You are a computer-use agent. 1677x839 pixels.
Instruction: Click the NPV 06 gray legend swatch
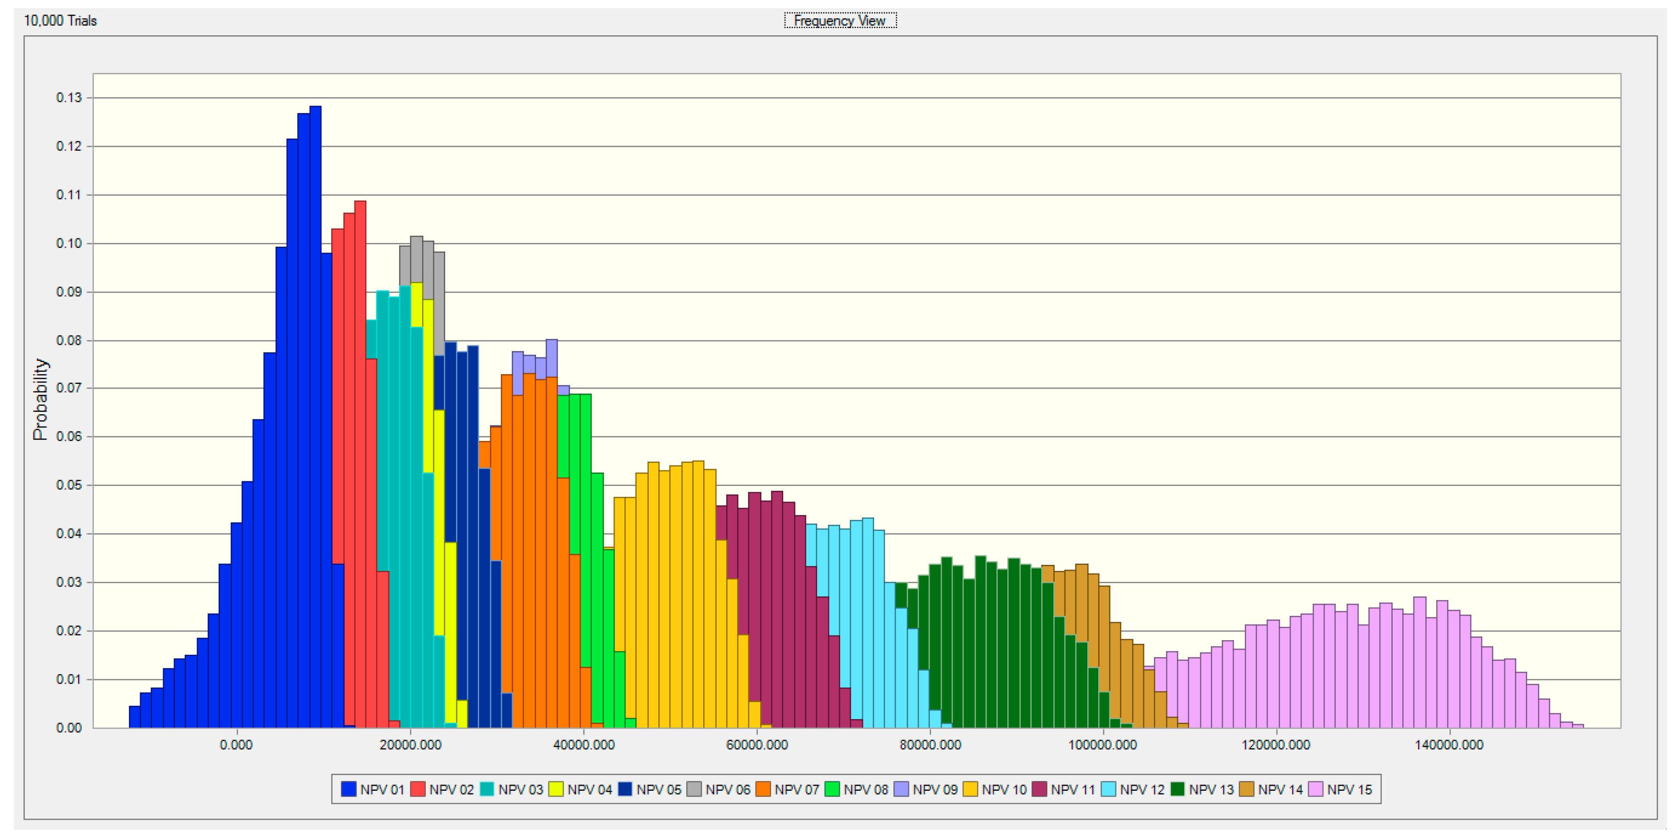coord(694,789)
